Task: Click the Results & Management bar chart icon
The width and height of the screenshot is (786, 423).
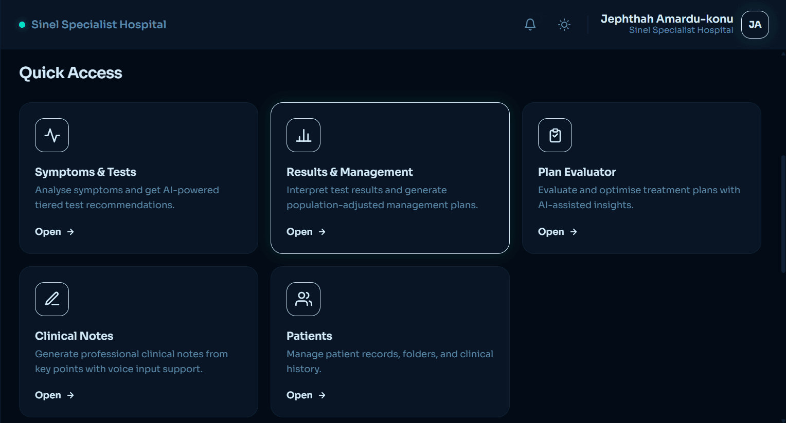Action: (x=303, y=135)
